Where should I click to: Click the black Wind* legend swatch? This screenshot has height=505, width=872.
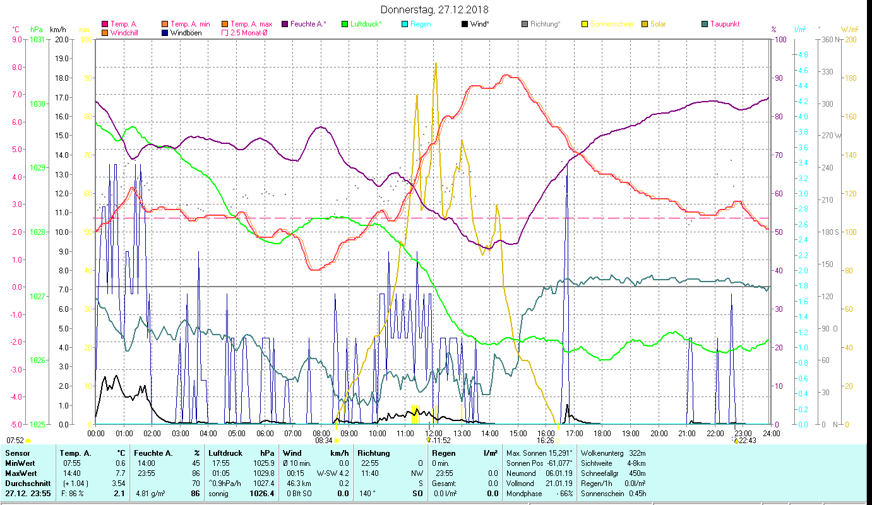(x=465, y=24)
